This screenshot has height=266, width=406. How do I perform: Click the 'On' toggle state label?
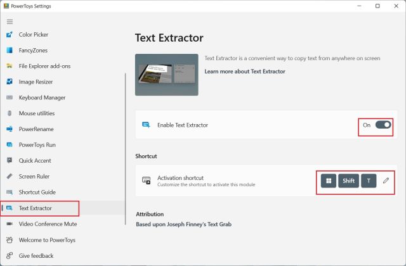coord(367,125)
